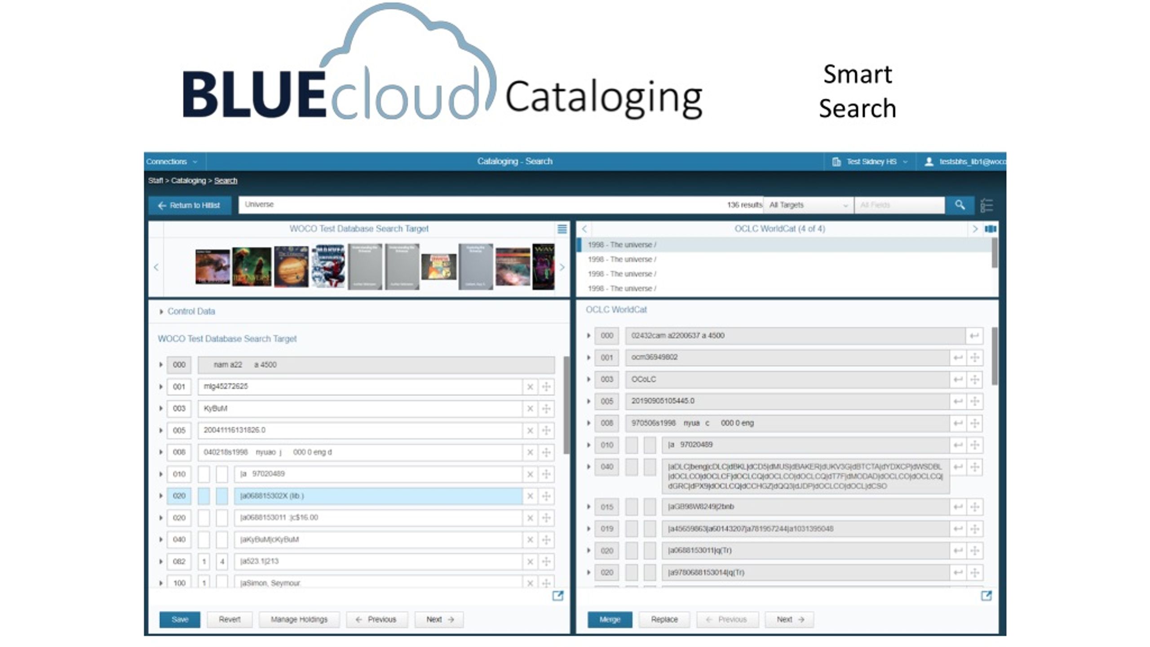
Task: Click the Revert button
Action: (x=230, y=620)
